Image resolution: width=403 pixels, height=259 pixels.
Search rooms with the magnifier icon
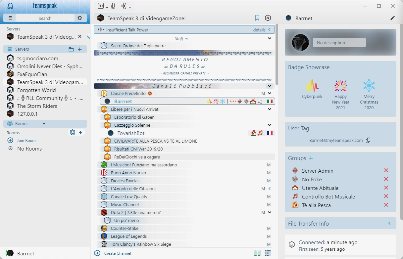click(72, 133)
